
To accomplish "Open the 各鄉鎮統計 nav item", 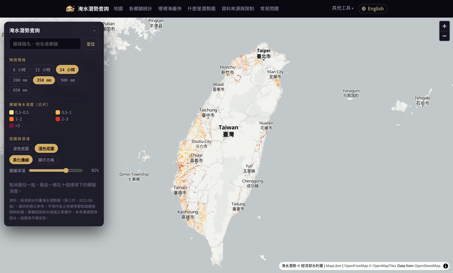I will pyautogui.click(x=141, y=9).
